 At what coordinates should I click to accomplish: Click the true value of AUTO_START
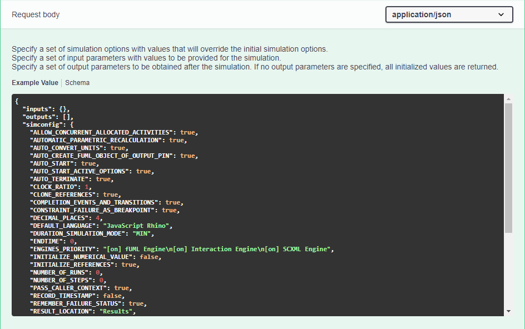tap(88, 164)
